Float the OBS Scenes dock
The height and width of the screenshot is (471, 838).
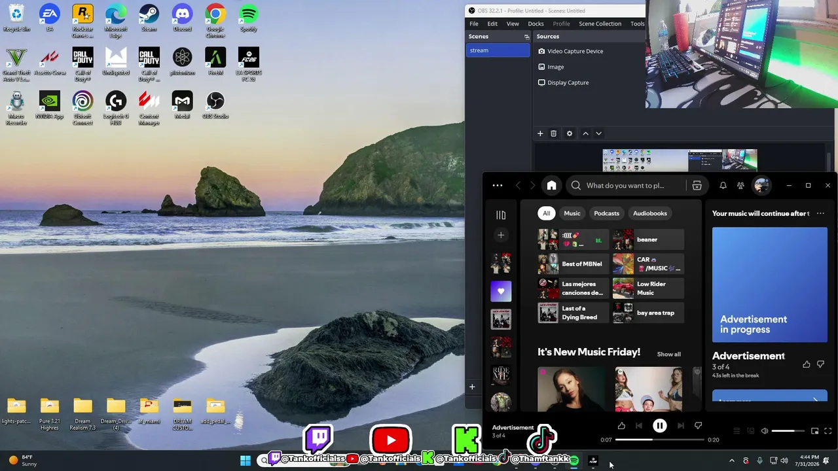(x=526, y=37)
